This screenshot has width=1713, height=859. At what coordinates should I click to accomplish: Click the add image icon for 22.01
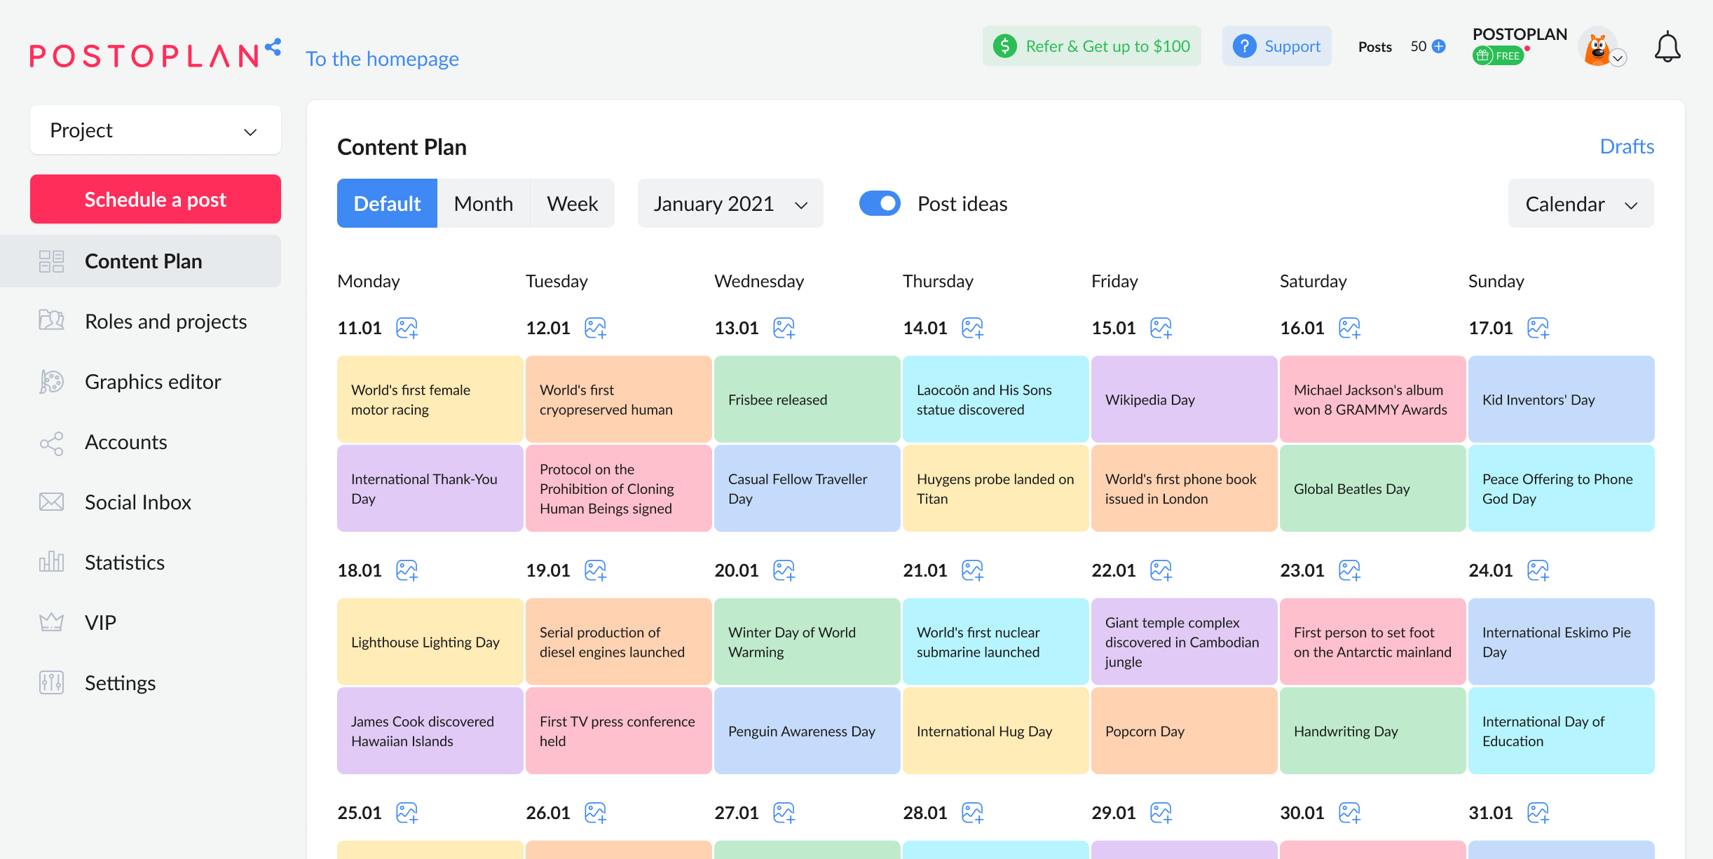(1161, 570)
